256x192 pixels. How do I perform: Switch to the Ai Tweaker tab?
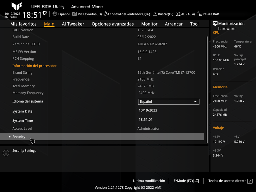coord(73,24)
